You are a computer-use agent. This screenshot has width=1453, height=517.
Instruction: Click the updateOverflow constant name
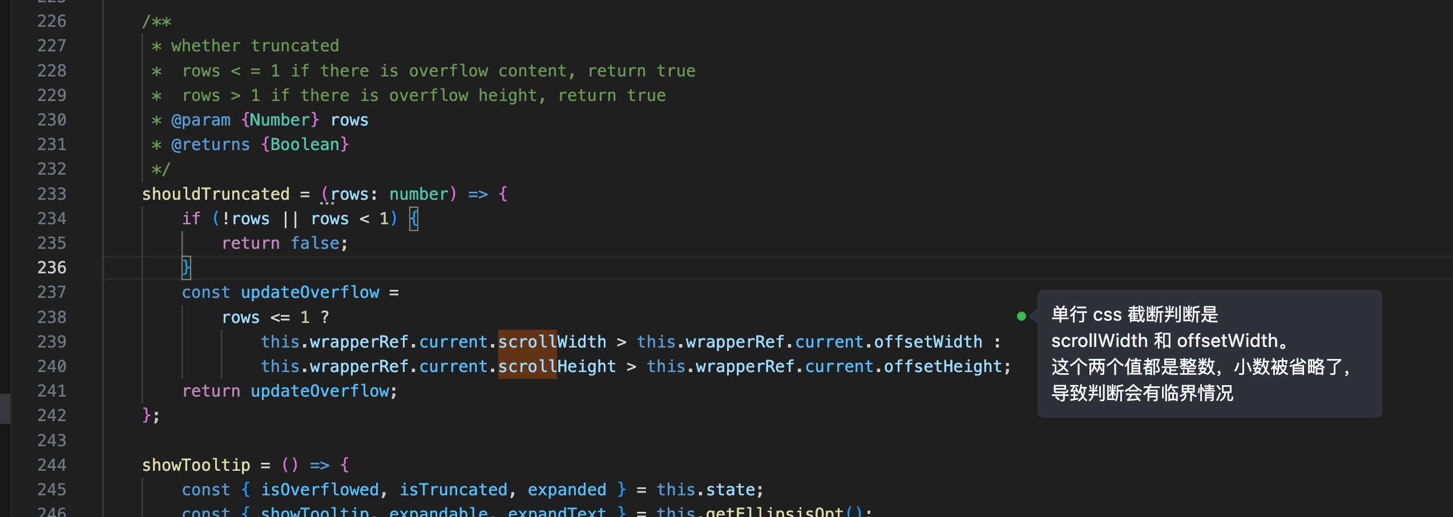click(312, 292)
